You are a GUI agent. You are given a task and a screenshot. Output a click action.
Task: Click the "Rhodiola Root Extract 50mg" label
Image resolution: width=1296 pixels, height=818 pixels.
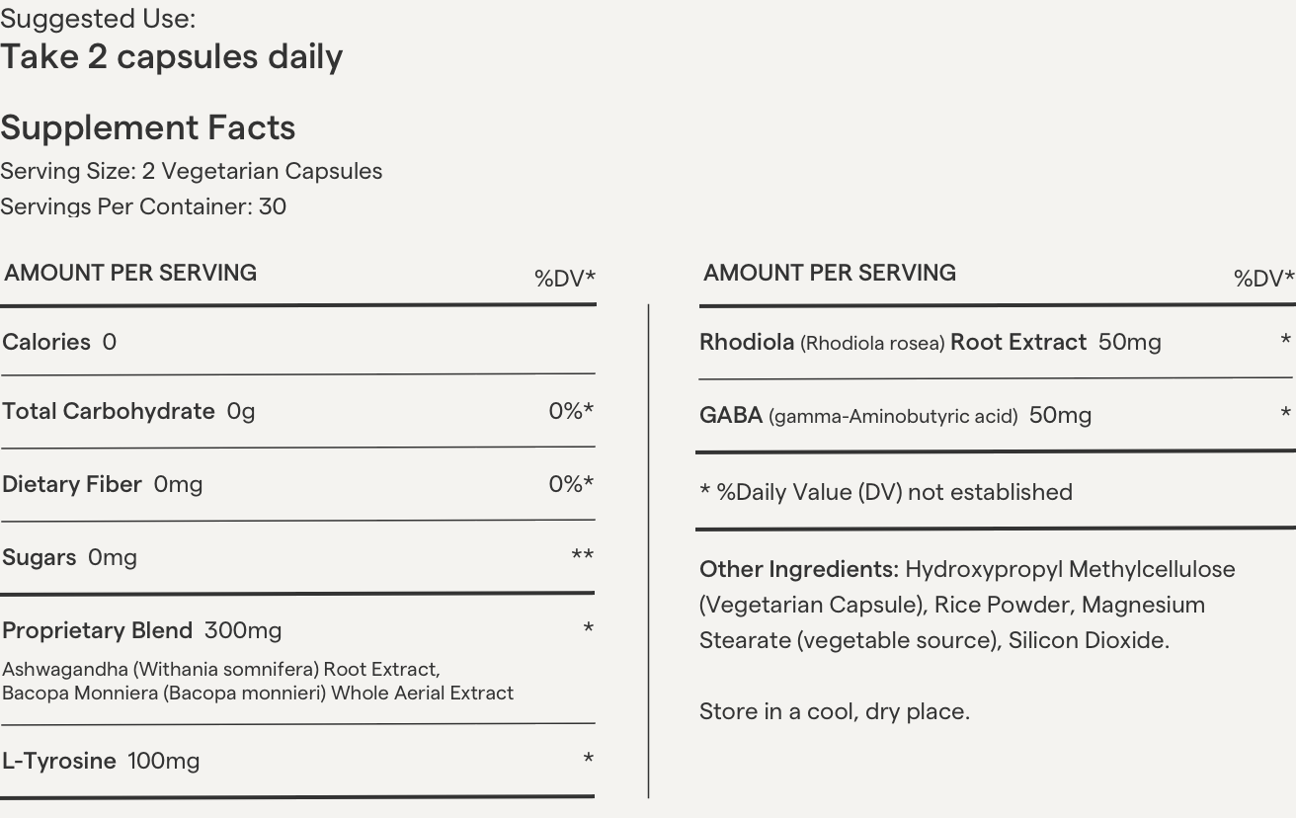click(x=930, y=343)
